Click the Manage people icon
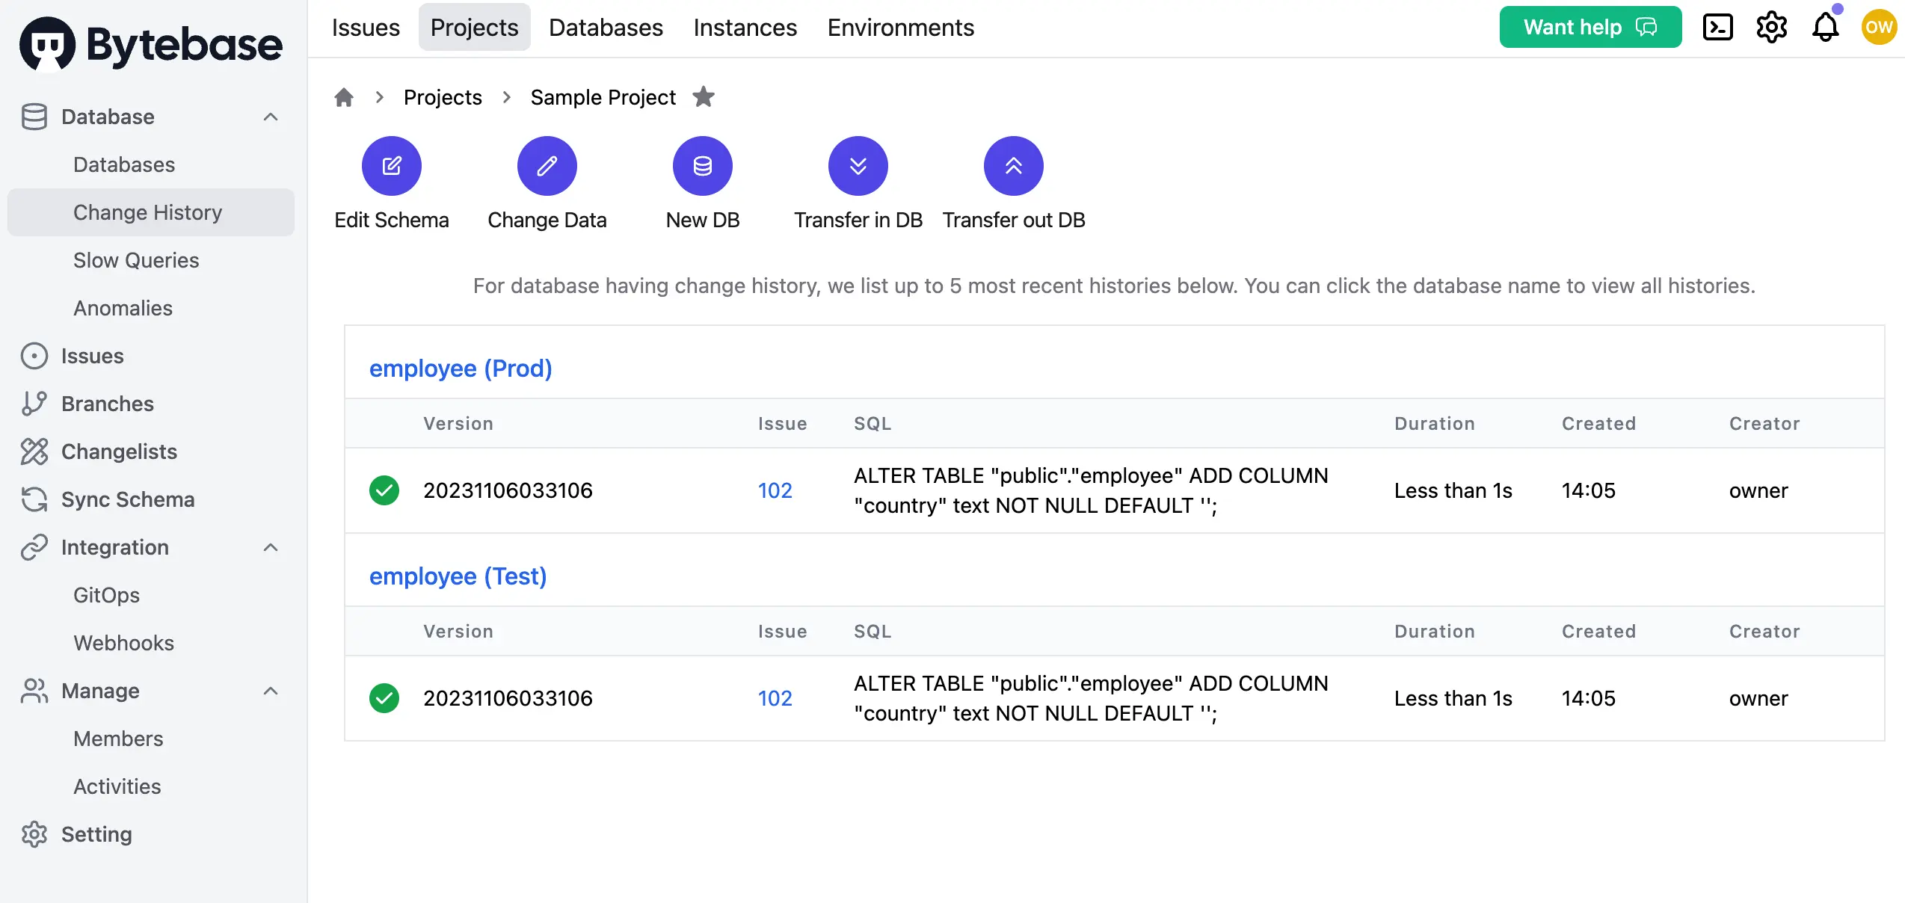This screenshot has width=1905, height=903. point(34,691)
